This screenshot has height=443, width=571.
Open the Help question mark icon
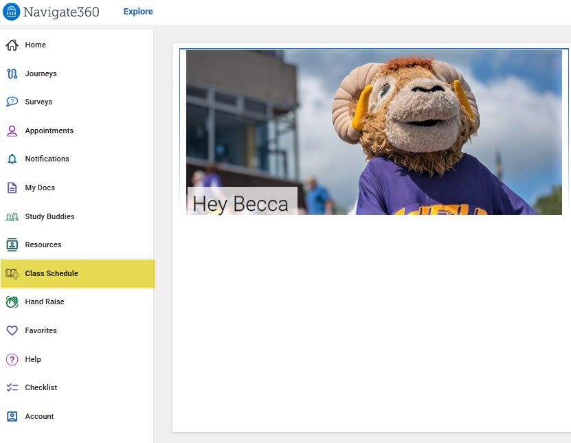(x=12, y=359)
